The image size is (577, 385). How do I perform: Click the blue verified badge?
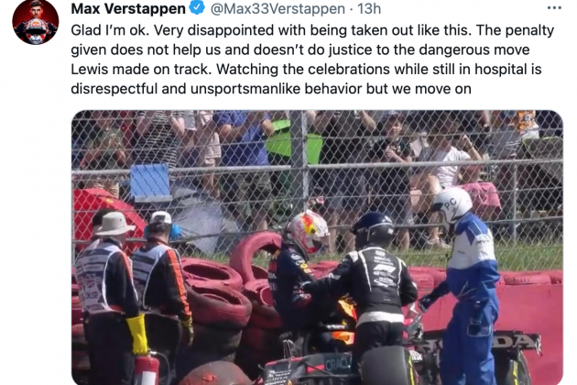coord(197,7)
